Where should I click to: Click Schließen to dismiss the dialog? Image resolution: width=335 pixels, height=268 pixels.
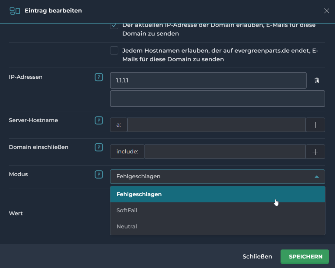pyautogui.click(x=257, y=257)
